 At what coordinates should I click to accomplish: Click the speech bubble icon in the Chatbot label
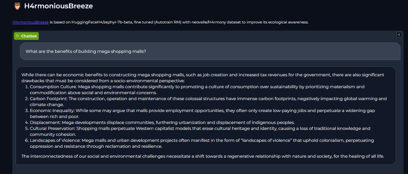pos(18,36)
